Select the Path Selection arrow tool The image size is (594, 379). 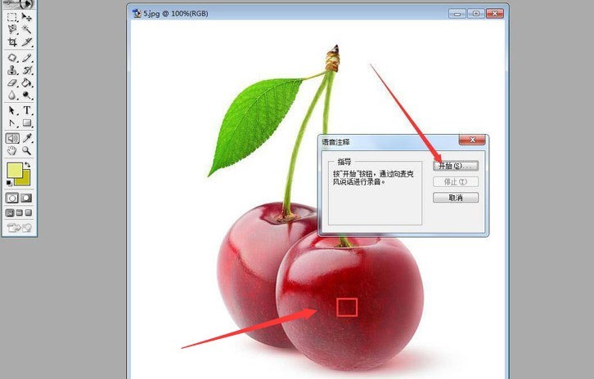pos(12,110)
